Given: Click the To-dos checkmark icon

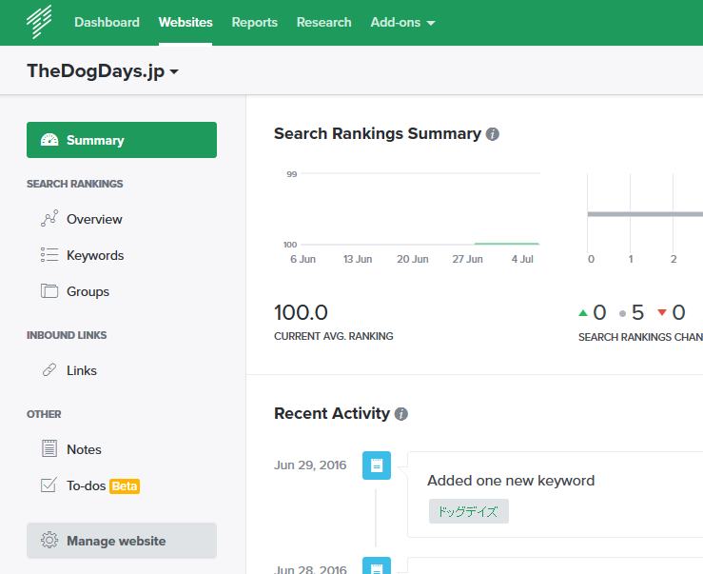Looking at the screenshot, I should point(49,485).
